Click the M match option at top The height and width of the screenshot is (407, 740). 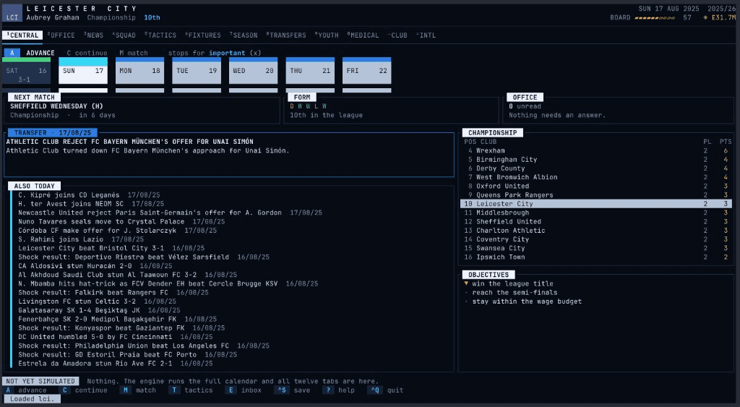point(134,53)
